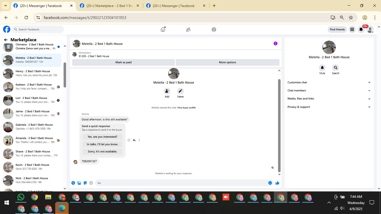Send quick response "Sorry, it's not available."
Viewport: 381px width, 214px height.
pos(103,152)
